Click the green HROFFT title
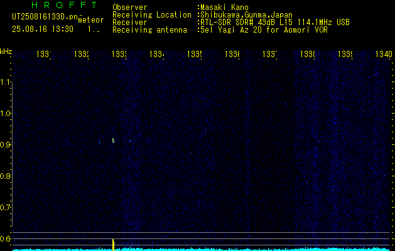The image size is (395, 251). pyautogui.click(x=64, y=5)
